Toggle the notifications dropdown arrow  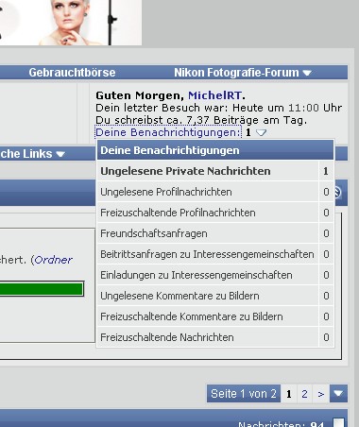click(x=261, y=132)
